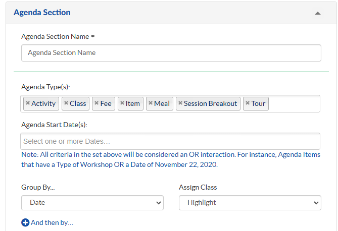Click the And then by… link

52,222
